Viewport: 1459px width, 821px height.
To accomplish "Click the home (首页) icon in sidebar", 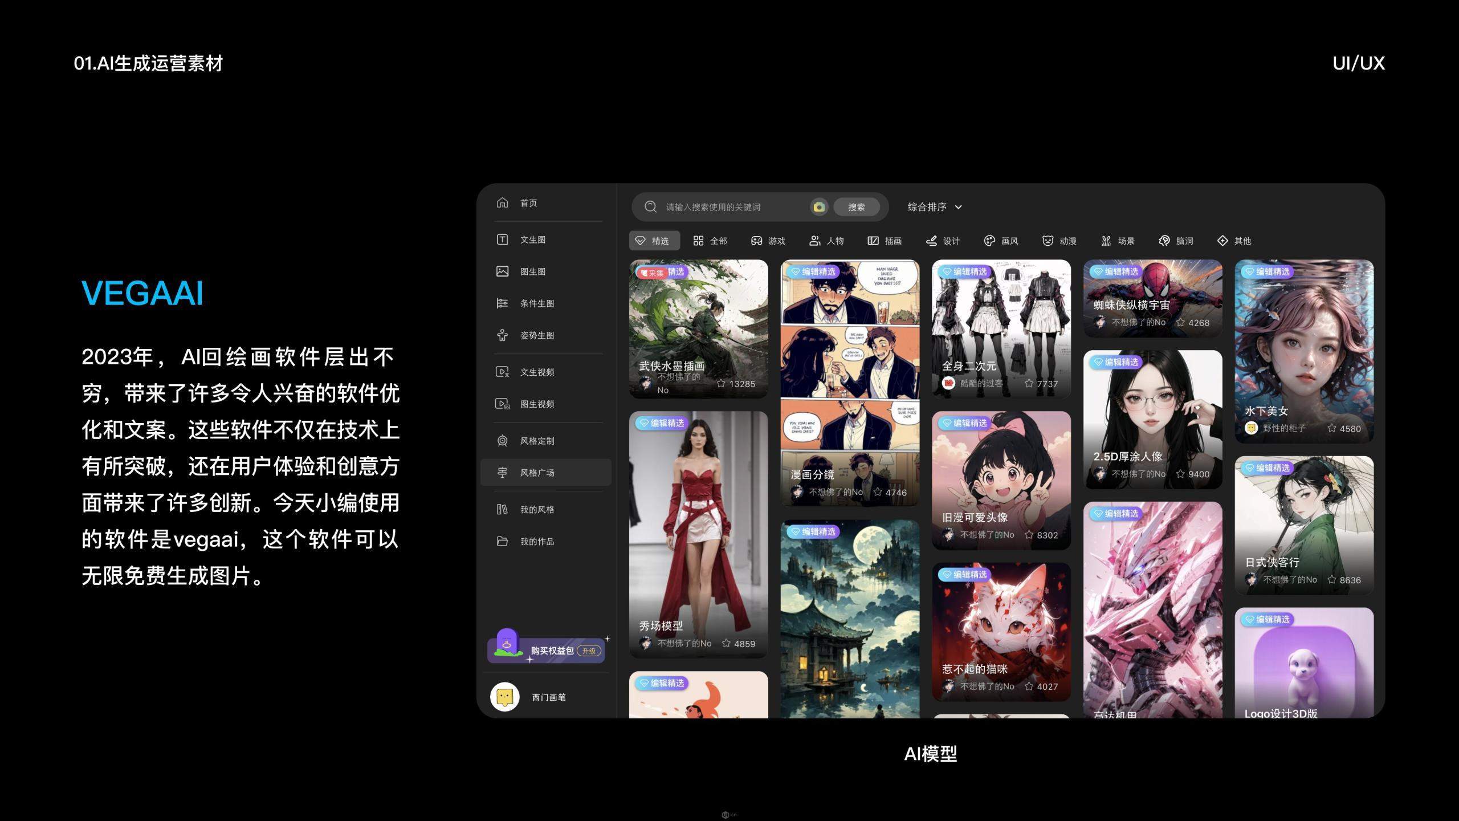I will [x=502, y=202].
